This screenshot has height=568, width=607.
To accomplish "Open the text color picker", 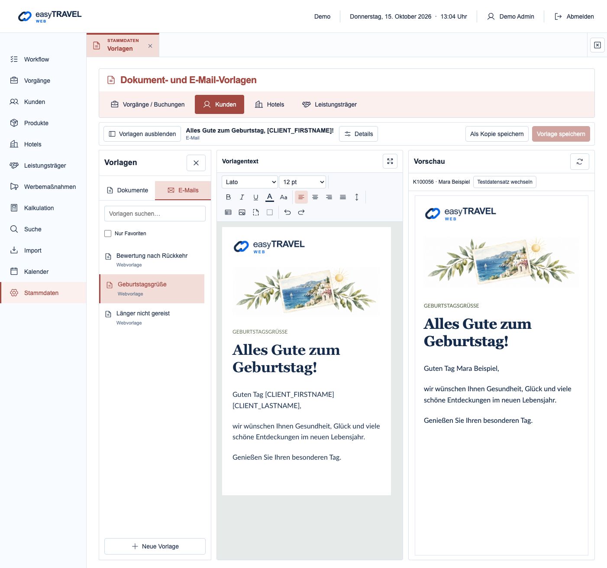I will coord(270,197).
